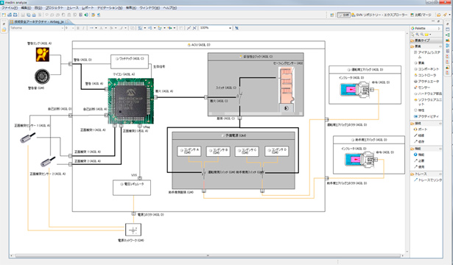Screen dimensions: 453x265
Task: Toggle italic text formatting button
Action: pyautogui.click(x=83, y=28)
